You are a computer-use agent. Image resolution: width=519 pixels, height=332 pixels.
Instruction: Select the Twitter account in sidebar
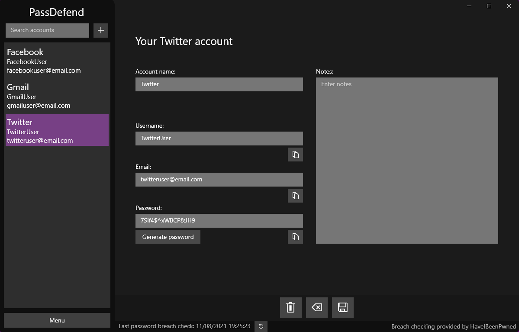(57, 130)
